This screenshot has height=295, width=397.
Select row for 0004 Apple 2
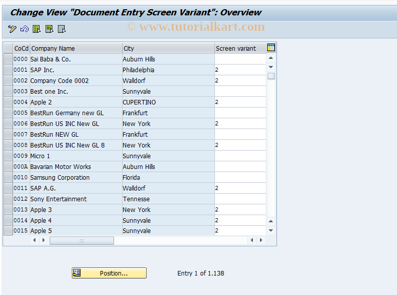pos(8,102)
